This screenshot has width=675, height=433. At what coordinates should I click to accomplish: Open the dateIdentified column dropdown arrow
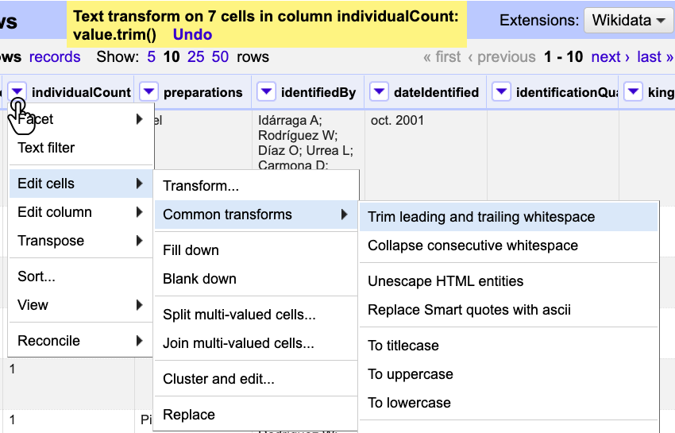click(x=379, y=92)
